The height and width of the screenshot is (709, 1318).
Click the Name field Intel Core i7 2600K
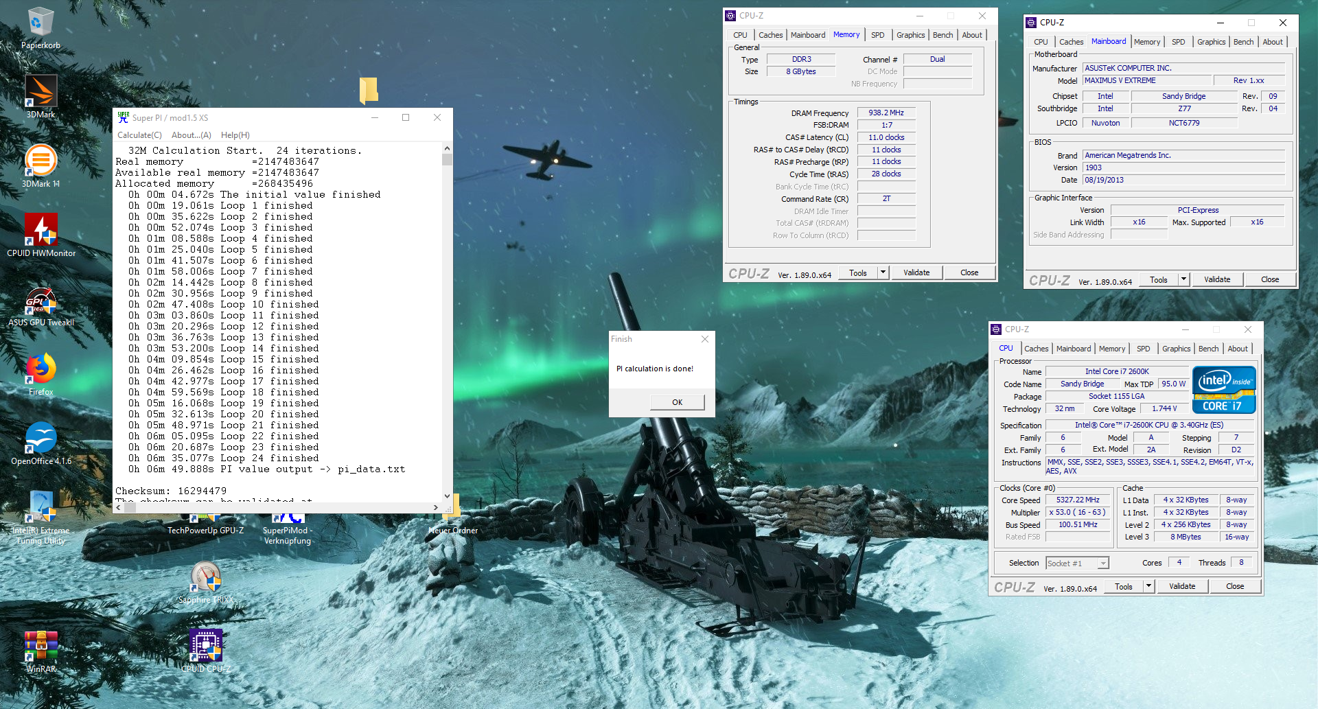1117,371
